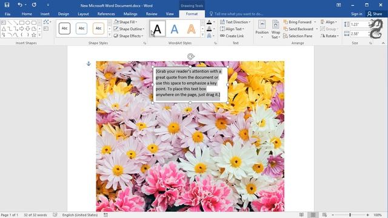Image resolution: width=388 pixels, height=218 pixels.
Task: Click Sign in
Action: (356, 14)
